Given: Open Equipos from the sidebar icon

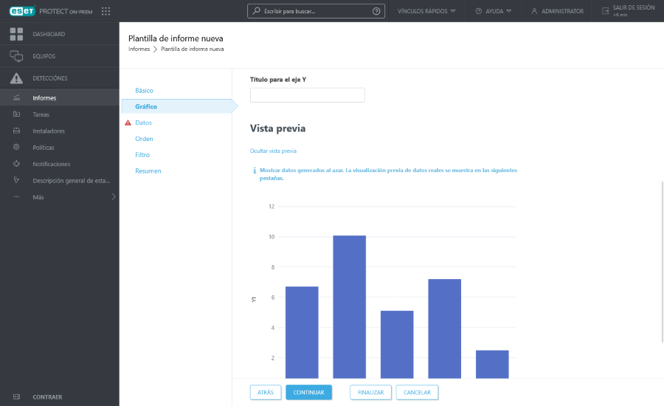Looking at the screenshot, I should click(x=16, y=56).
